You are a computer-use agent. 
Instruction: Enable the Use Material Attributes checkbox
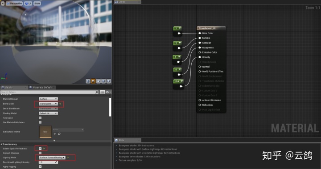(x=40, y=122)
